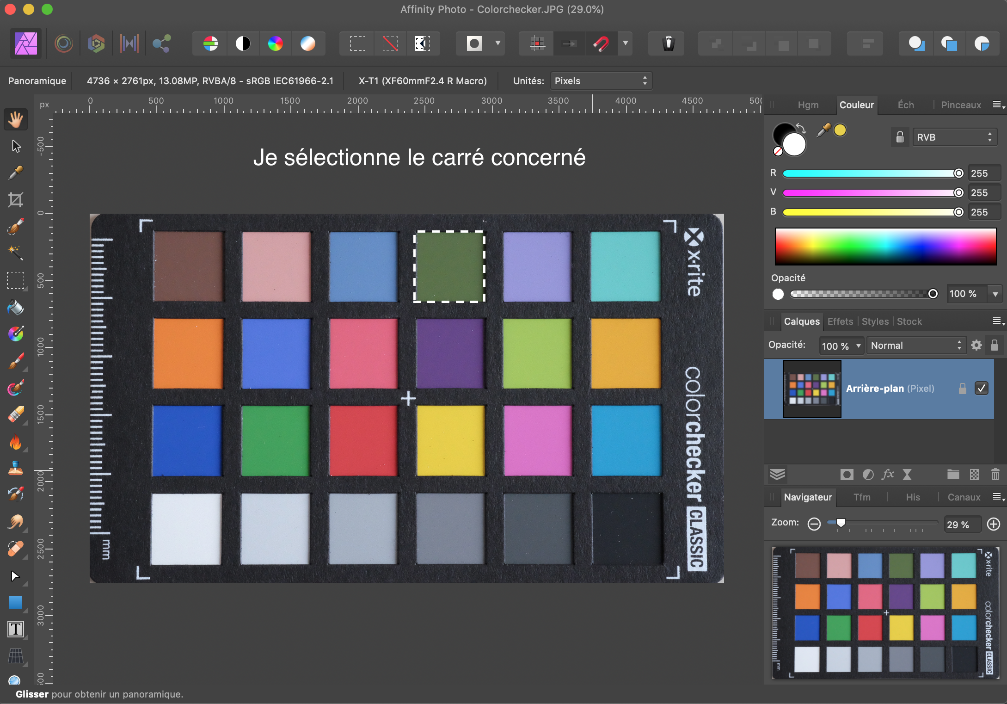The width and height of the screenshot is (1007, 704).
Task: Select the Flood Fill bucket tool
Action: tap(16, 307)
